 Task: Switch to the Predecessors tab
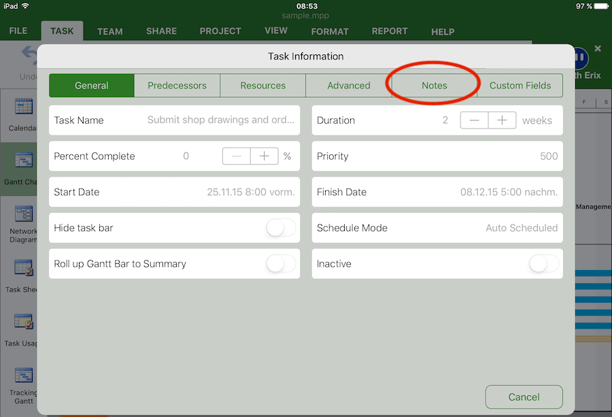pos(177,85)
